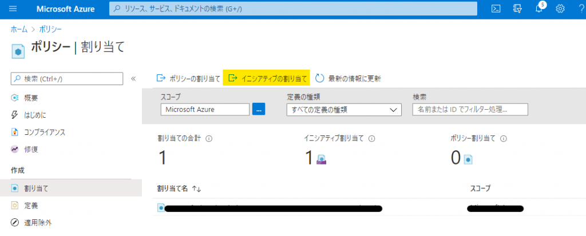Go to ホーム breadcrumb link
This screenshot has width=586, height=236.
click(19, 29)
